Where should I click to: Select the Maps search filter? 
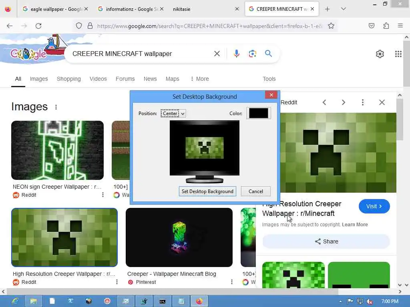pyautogui.click(x=172, y=79)
